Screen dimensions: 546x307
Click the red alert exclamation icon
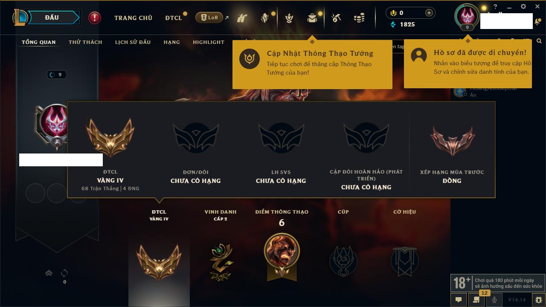[95, 17]
